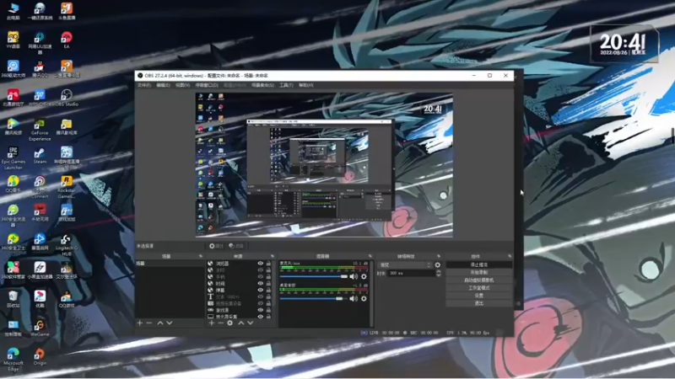Screen dimensions: 675x379
Task: Mute the 桌面音频 speaker icon
Action: [x=354, y=298]
